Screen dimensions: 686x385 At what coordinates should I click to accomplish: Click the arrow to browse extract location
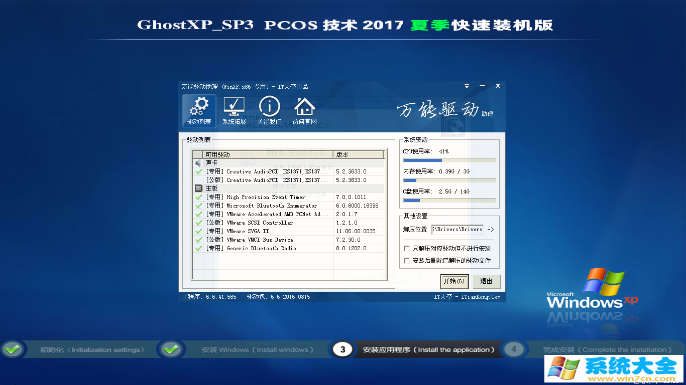tap(491, 230)
